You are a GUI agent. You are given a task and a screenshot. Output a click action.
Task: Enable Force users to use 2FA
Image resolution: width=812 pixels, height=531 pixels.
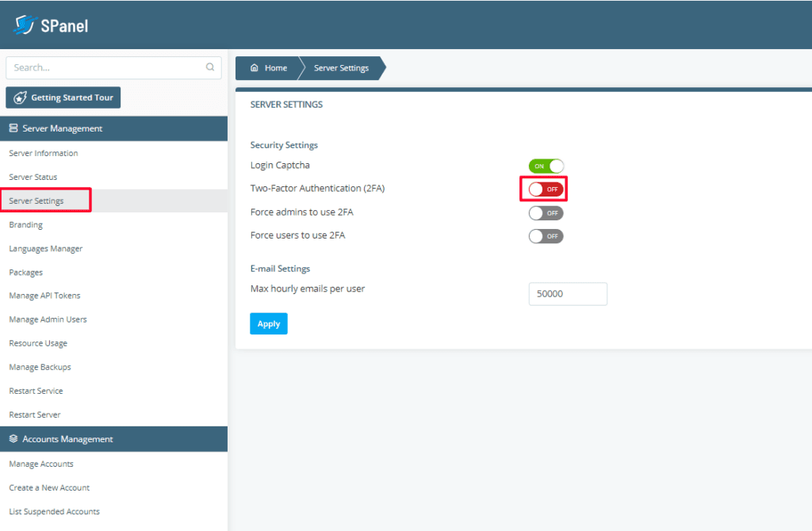546,235
